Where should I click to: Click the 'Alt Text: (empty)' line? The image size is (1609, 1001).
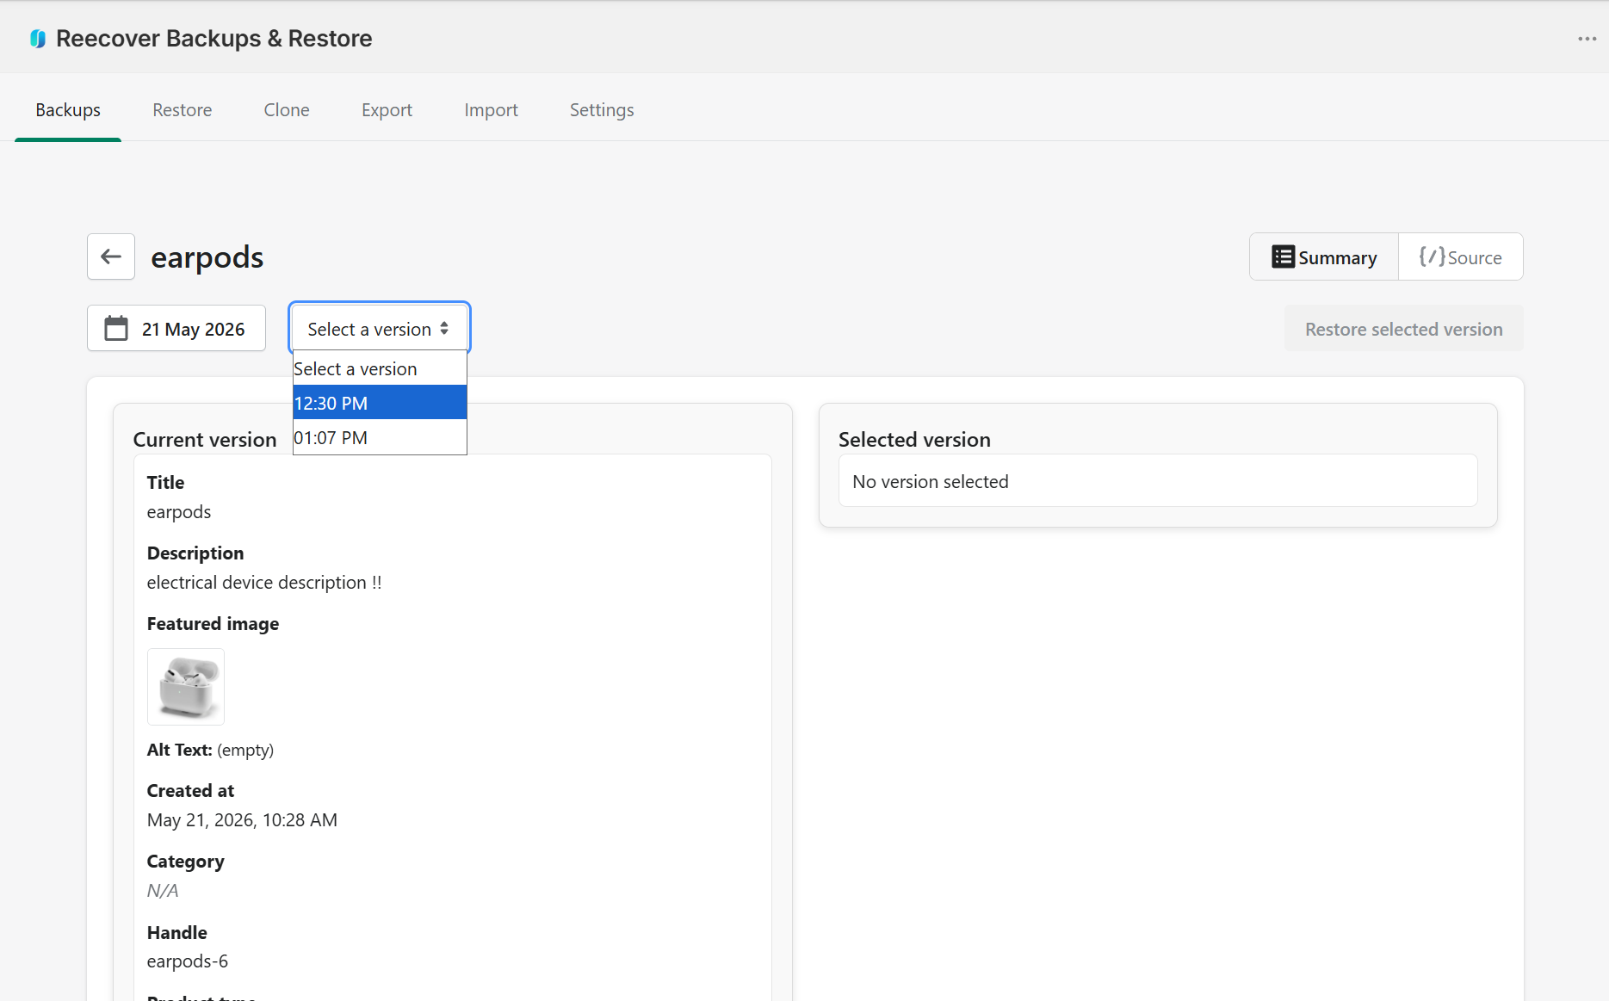click(x=210, y=750)
